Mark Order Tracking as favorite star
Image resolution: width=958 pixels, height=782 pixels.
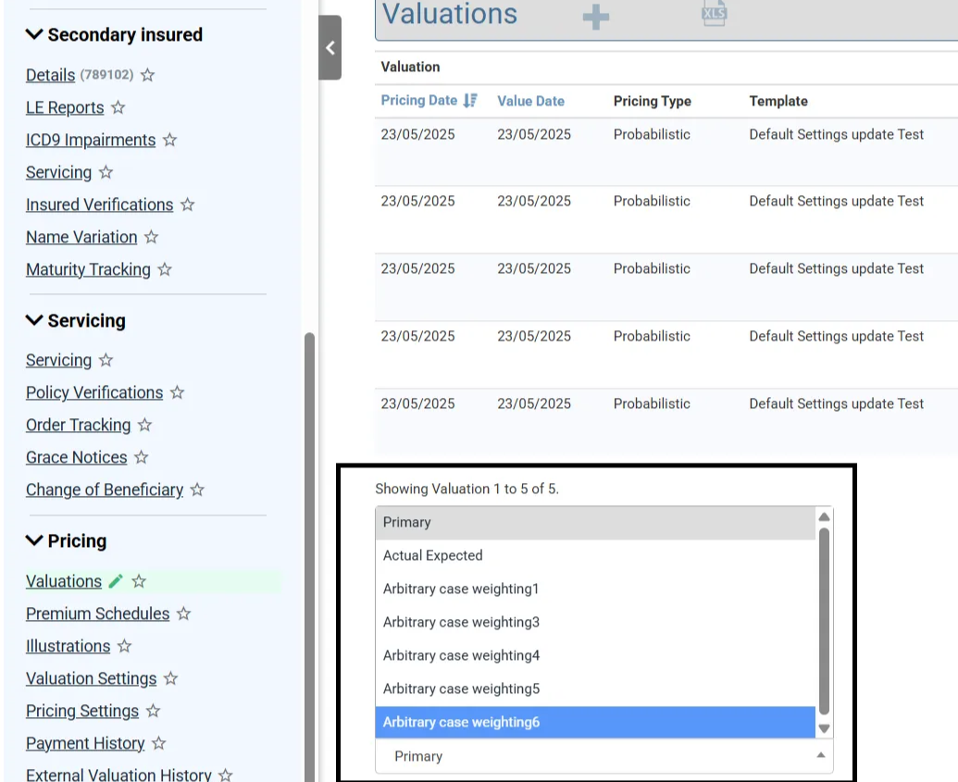(144, 425)
